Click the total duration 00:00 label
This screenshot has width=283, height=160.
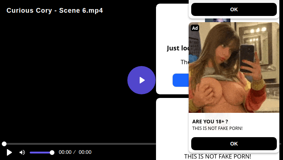click(85, 152)
